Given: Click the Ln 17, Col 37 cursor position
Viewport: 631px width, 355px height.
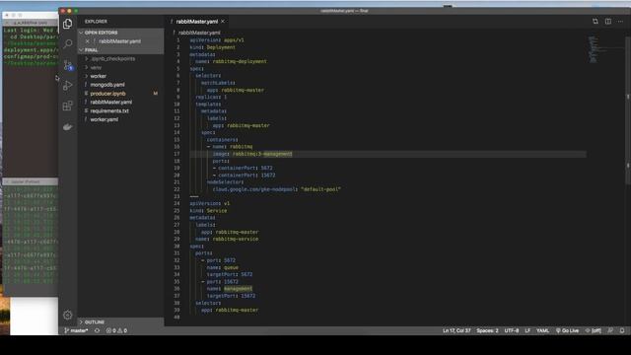Looking at the screenshot, I should pos(456,330).
